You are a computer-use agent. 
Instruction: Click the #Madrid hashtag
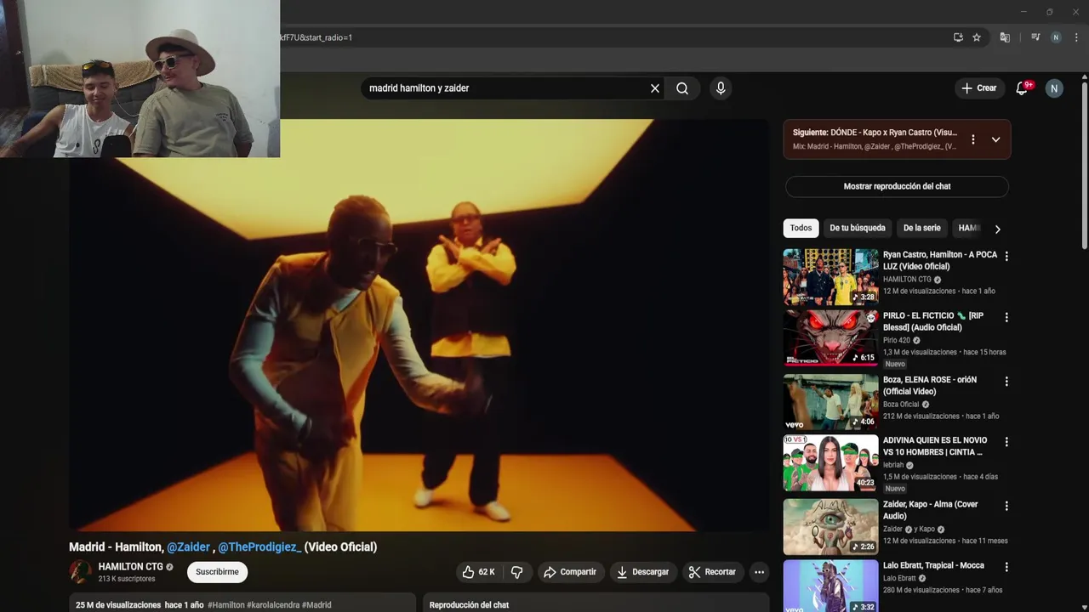click(x=316, y=605)
